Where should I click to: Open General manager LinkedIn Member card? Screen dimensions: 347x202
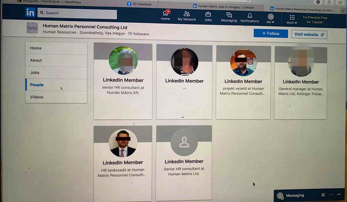pos(301,83)
